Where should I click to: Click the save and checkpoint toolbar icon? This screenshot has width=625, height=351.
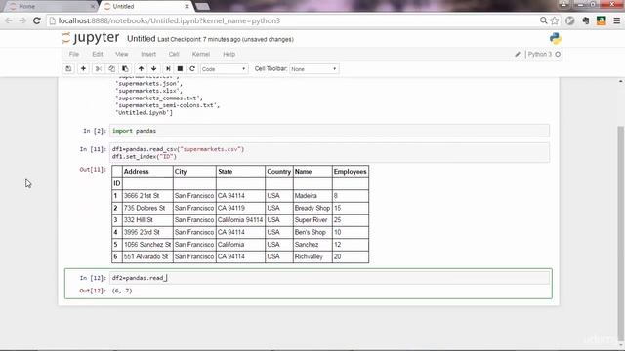[68, 69]
